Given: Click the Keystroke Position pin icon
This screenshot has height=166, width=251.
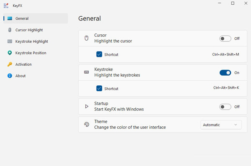Looking at the screenshot, I should 10,53.
